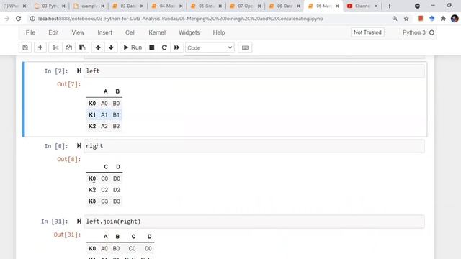Click the Out[31] output prompt
The height and width of the screenshot is (259, 461).
(67, 235)
